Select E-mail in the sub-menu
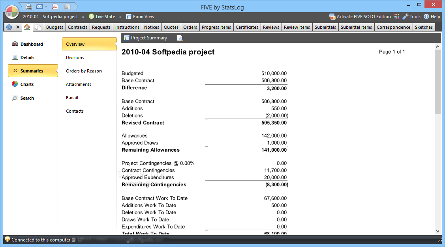Screen dimensions: 445x247 tap(72, 98)
